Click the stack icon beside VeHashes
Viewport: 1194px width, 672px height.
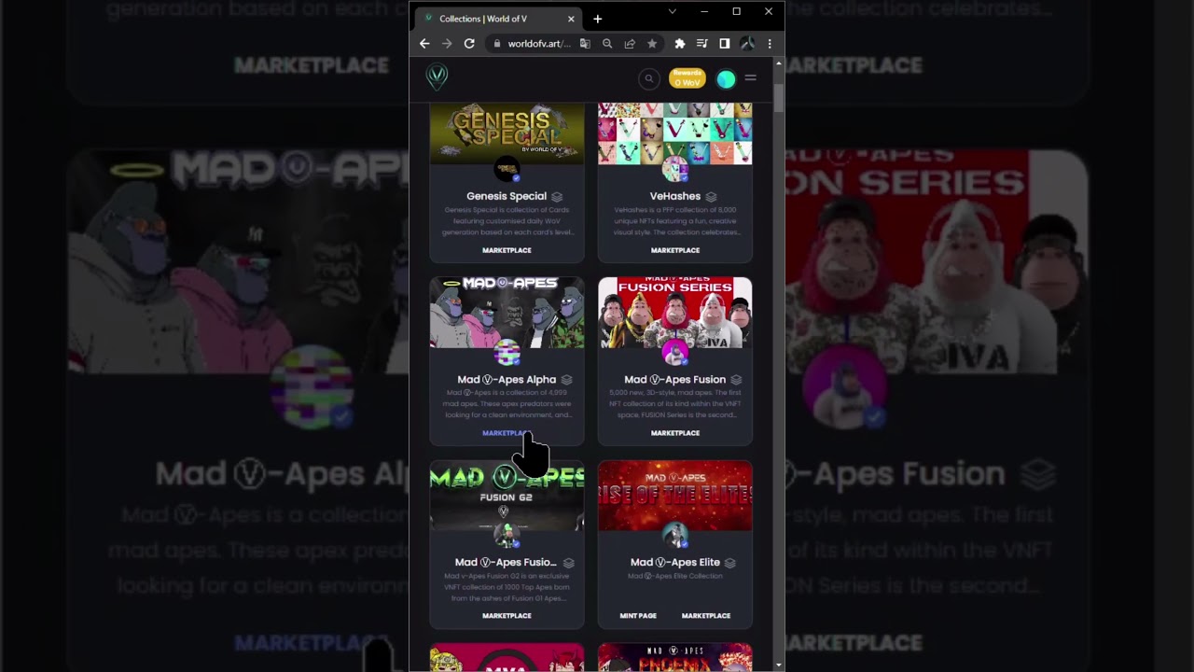point(711,197)
